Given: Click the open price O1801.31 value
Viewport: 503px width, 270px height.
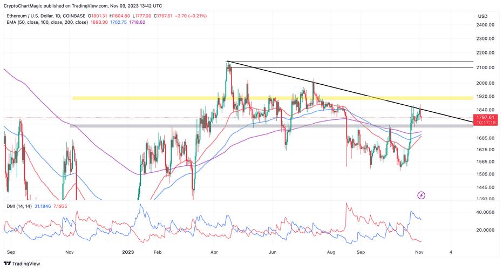Looking at the screenshot, I should (x=98, y=16).
